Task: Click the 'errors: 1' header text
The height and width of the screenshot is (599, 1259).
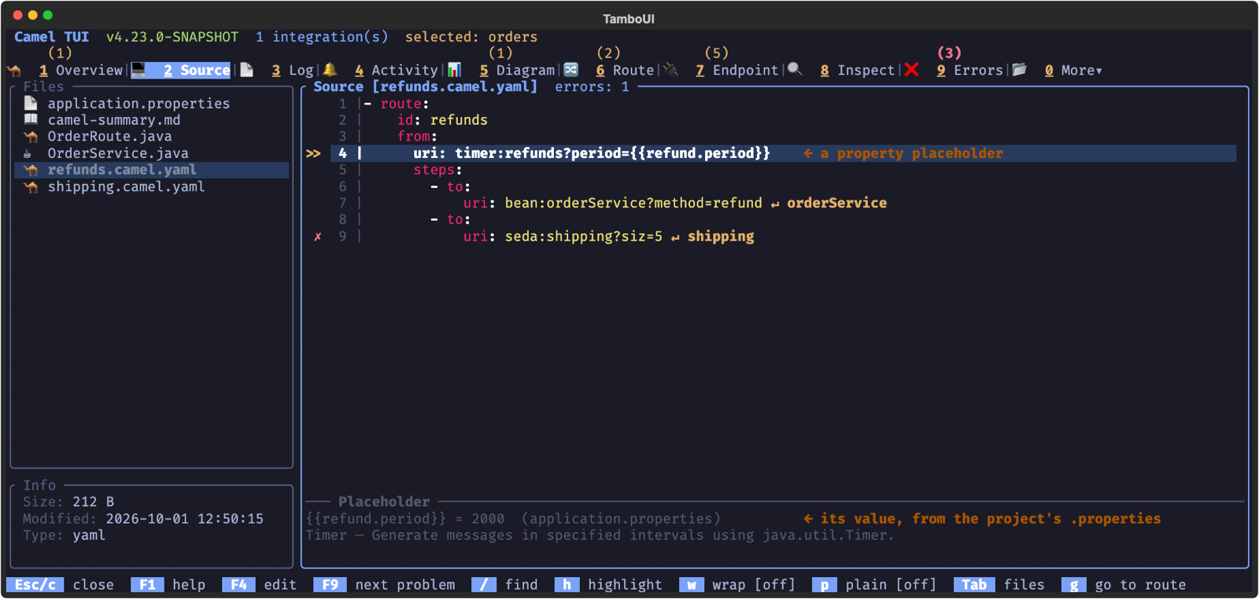Action: click(x=592, y=86)
